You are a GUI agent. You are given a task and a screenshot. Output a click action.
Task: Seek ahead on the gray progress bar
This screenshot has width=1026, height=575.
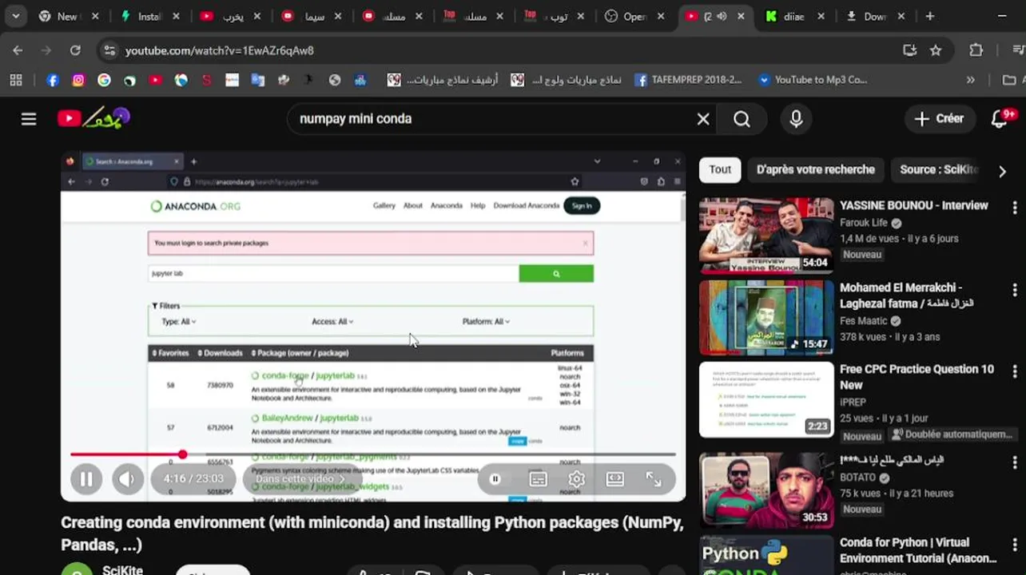point(431,454)
